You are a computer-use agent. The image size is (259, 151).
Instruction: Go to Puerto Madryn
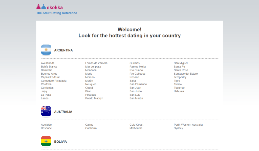(x=94, y=98)
